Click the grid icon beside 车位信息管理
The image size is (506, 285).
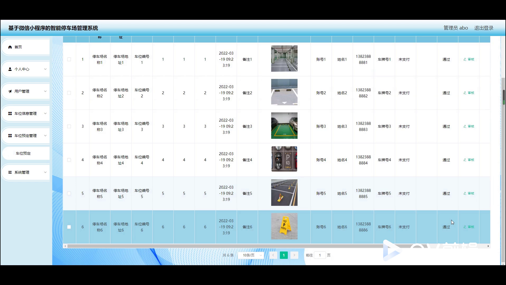coord(10,113)
